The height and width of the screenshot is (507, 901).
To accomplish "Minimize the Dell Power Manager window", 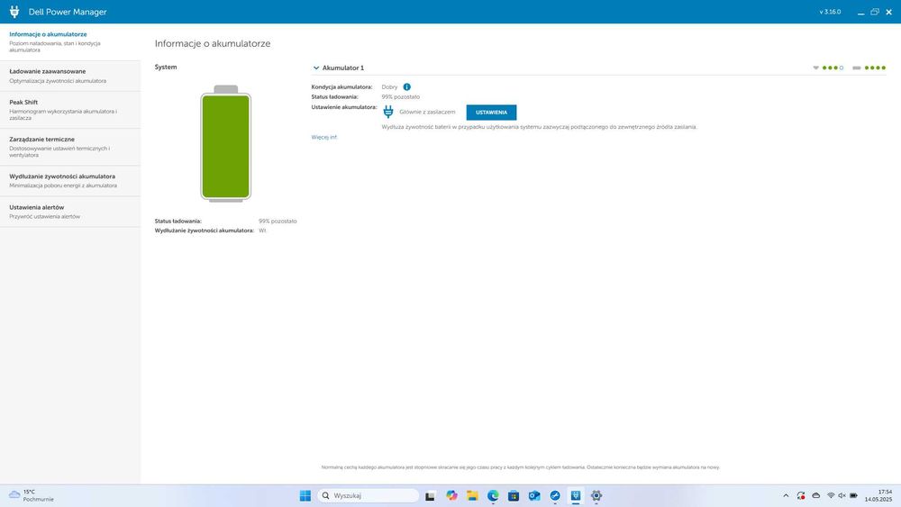I will [x=860, y=12].
